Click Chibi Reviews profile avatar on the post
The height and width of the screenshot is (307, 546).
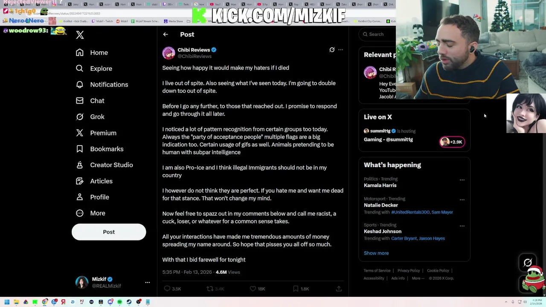coord(168,53)
